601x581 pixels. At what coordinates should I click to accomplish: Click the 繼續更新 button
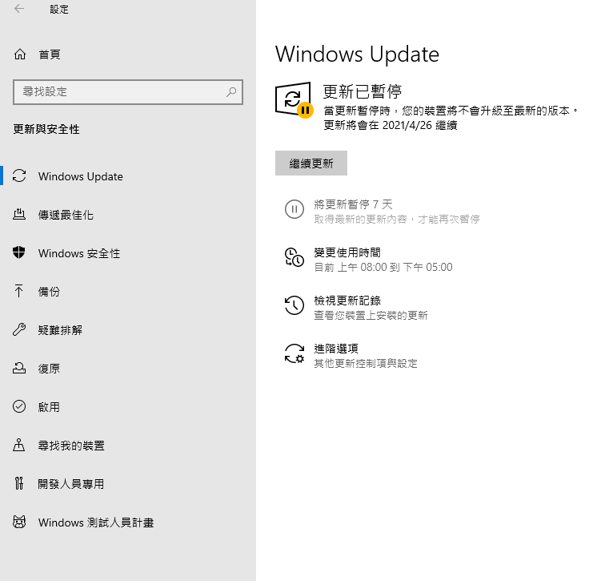(311, 163)
